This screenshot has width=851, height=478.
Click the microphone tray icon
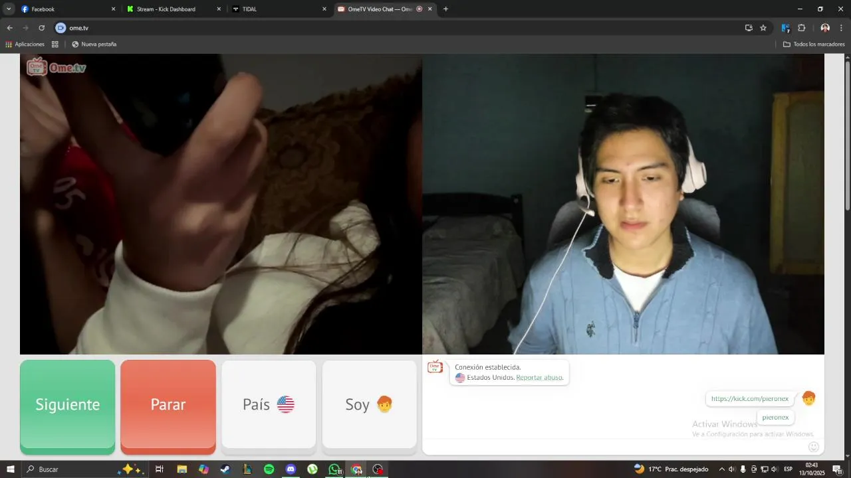pos(743,469)
